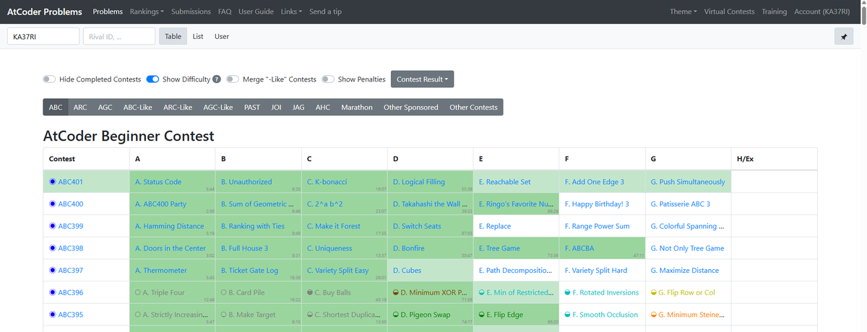Open problem D. Cubes
This screenshot has width=867, height=332.
click(407, 271)
